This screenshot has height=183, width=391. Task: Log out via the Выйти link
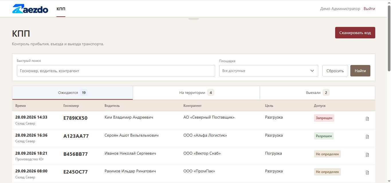pos(369,9)
